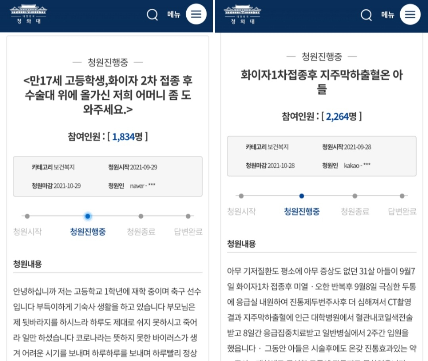
Task: Click the 메뉴 label in left screen
Action: [174, 14]
